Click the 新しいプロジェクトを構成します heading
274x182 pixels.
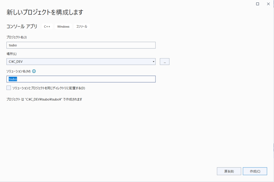click(x=45, y=12)
